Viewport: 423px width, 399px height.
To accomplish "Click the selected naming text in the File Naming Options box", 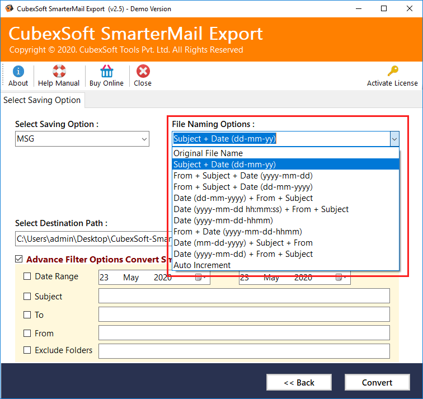I will [x=224, y=139].
